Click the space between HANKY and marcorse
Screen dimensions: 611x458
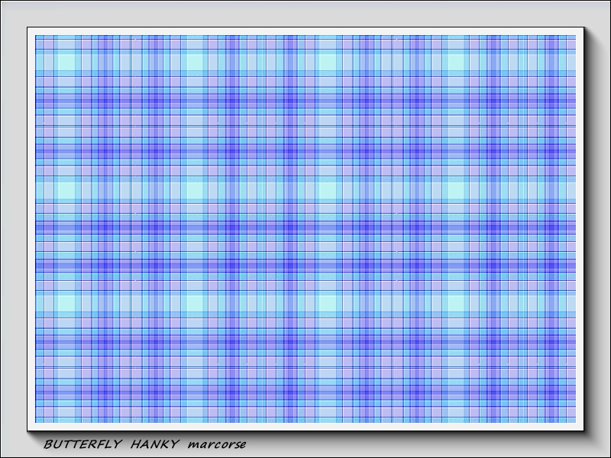[x=184, y=444]
